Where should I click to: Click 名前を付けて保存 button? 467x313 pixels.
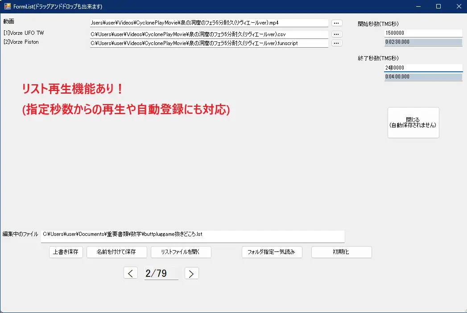click(117, 252)
